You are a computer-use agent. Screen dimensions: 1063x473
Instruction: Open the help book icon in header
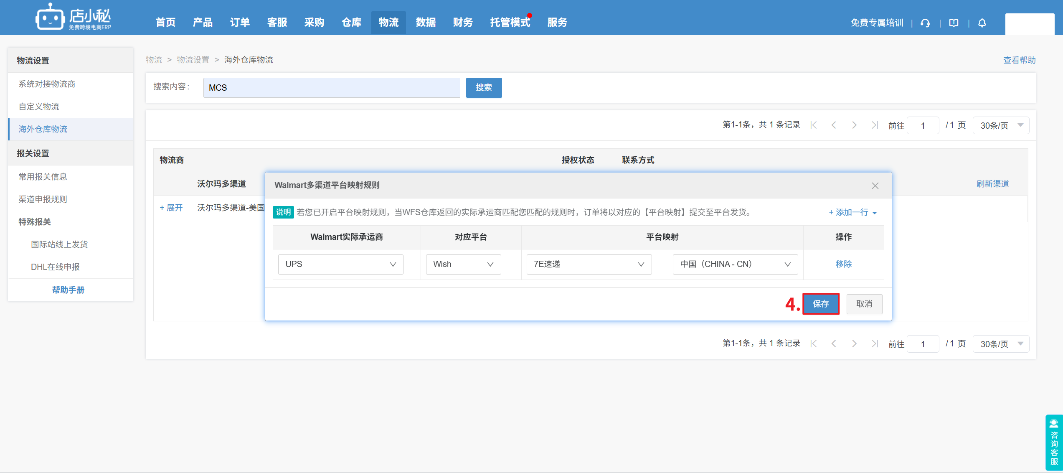click(954, 23)
